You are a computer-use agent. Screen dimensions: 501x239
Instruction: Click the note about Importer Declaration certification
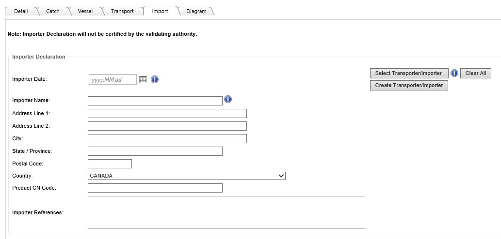coord(102,34)
